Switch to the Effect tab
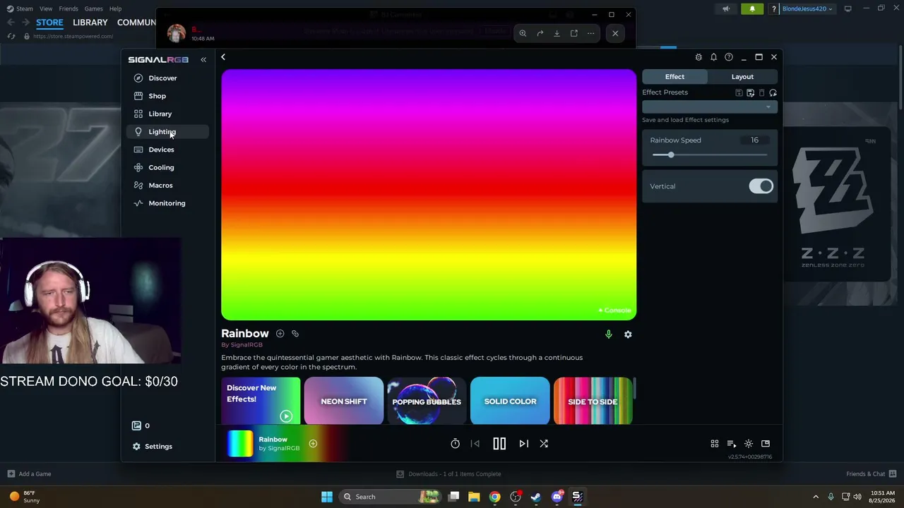 [674, 77]
